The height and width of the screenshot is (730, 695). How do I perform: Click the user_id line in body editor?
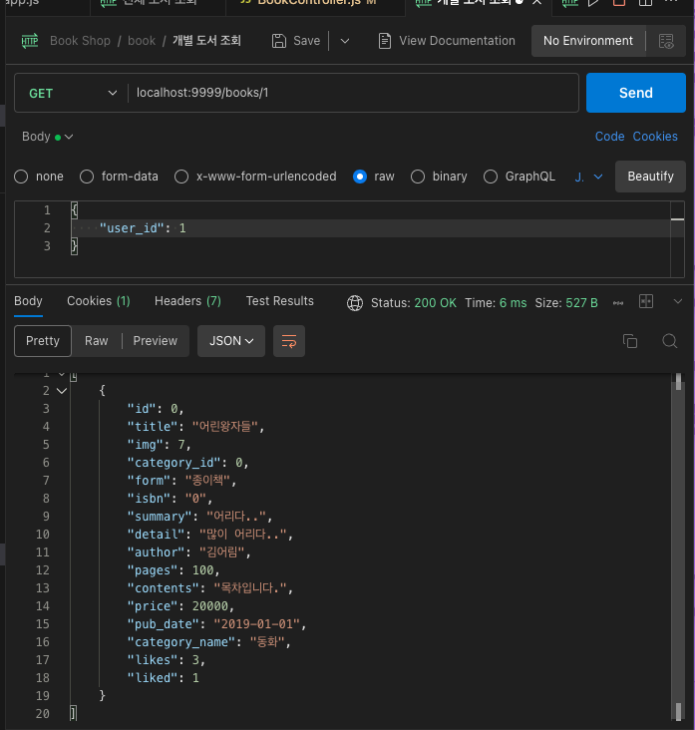tap(370, 228)
